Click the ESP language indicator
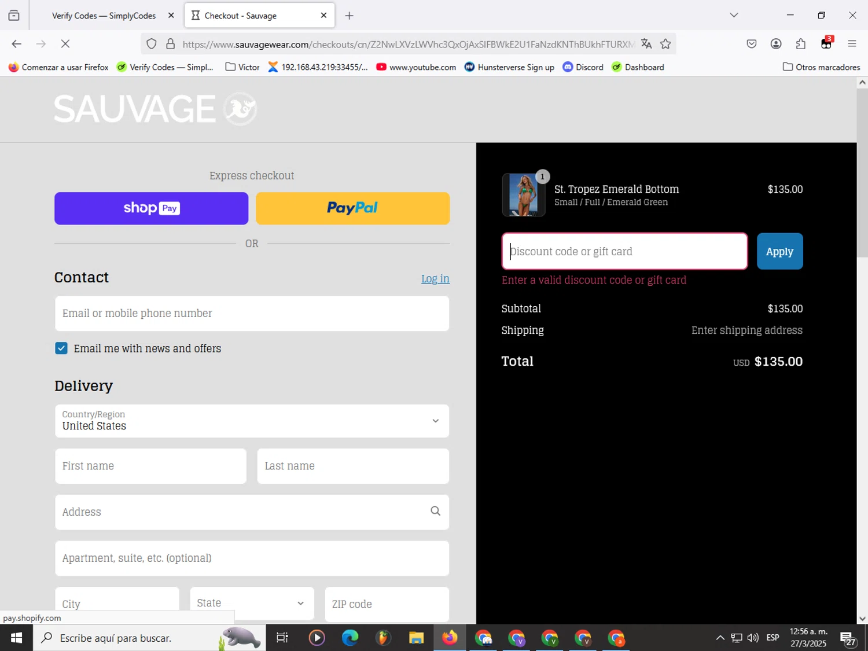The width and height of the screenshot is (868, 651). click(x=773, y=638)
